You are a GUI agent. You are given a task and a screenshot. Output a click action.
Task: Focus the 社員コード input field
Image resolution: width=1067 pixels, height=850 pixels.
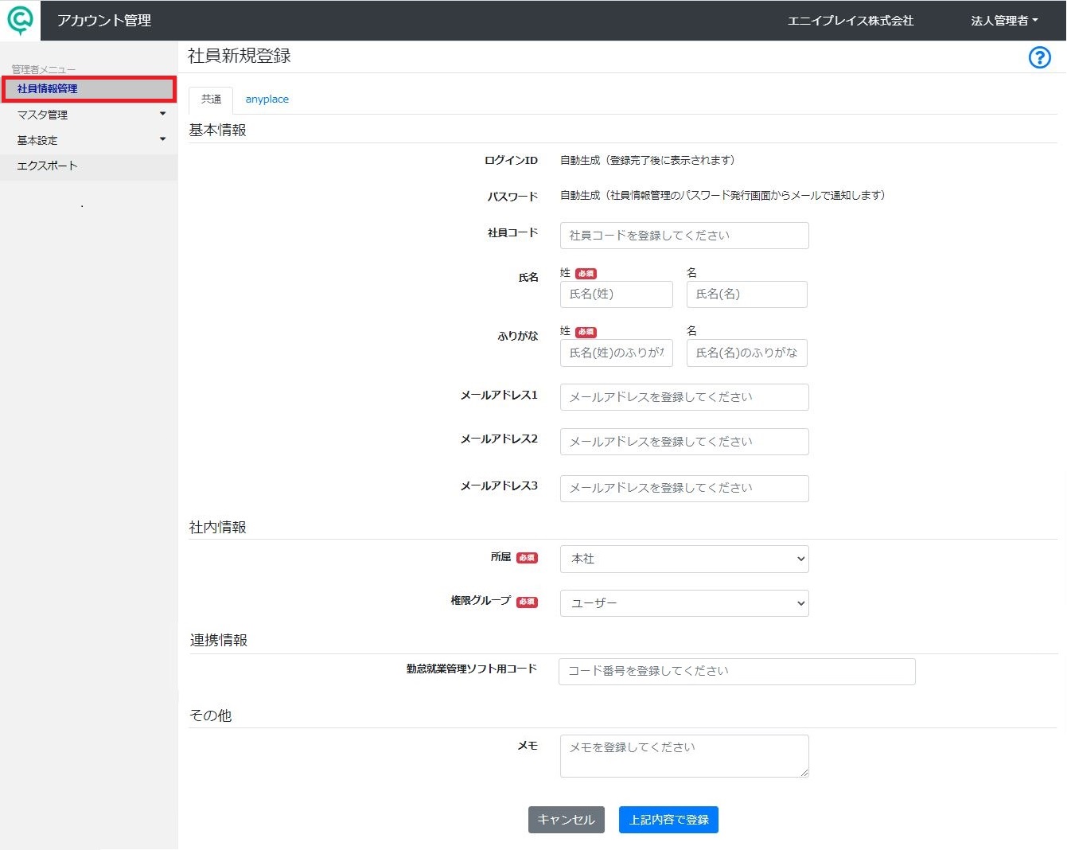pyautogui.click(x=684, y=236)
